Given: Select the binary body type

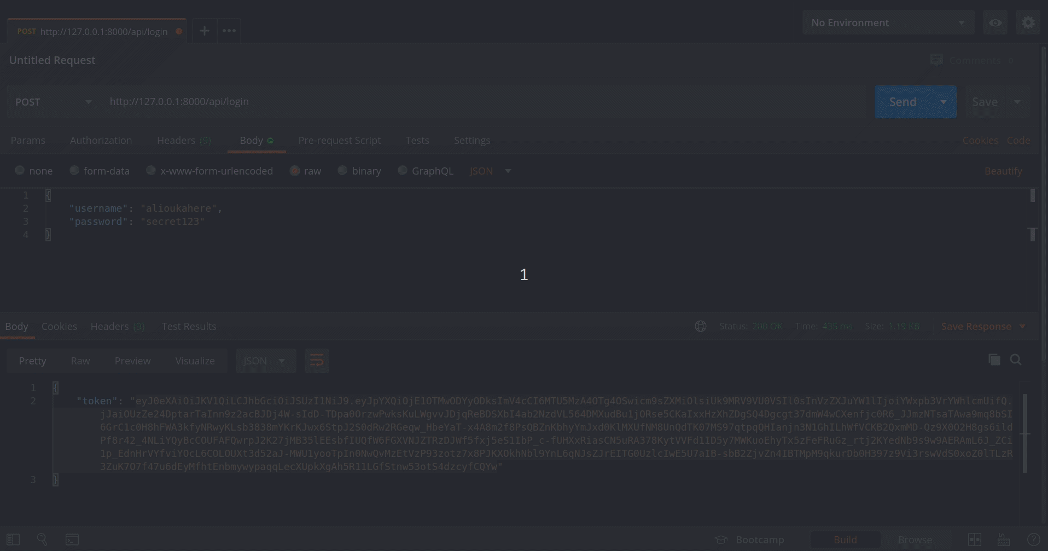Looking at the screenshot, I should click(x=342, y=171).
